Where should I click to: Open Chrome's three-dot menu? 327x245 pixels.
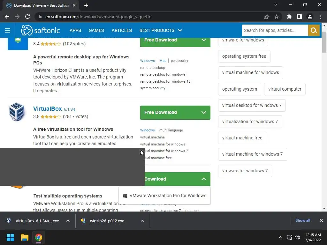click(x=320, y=17)
